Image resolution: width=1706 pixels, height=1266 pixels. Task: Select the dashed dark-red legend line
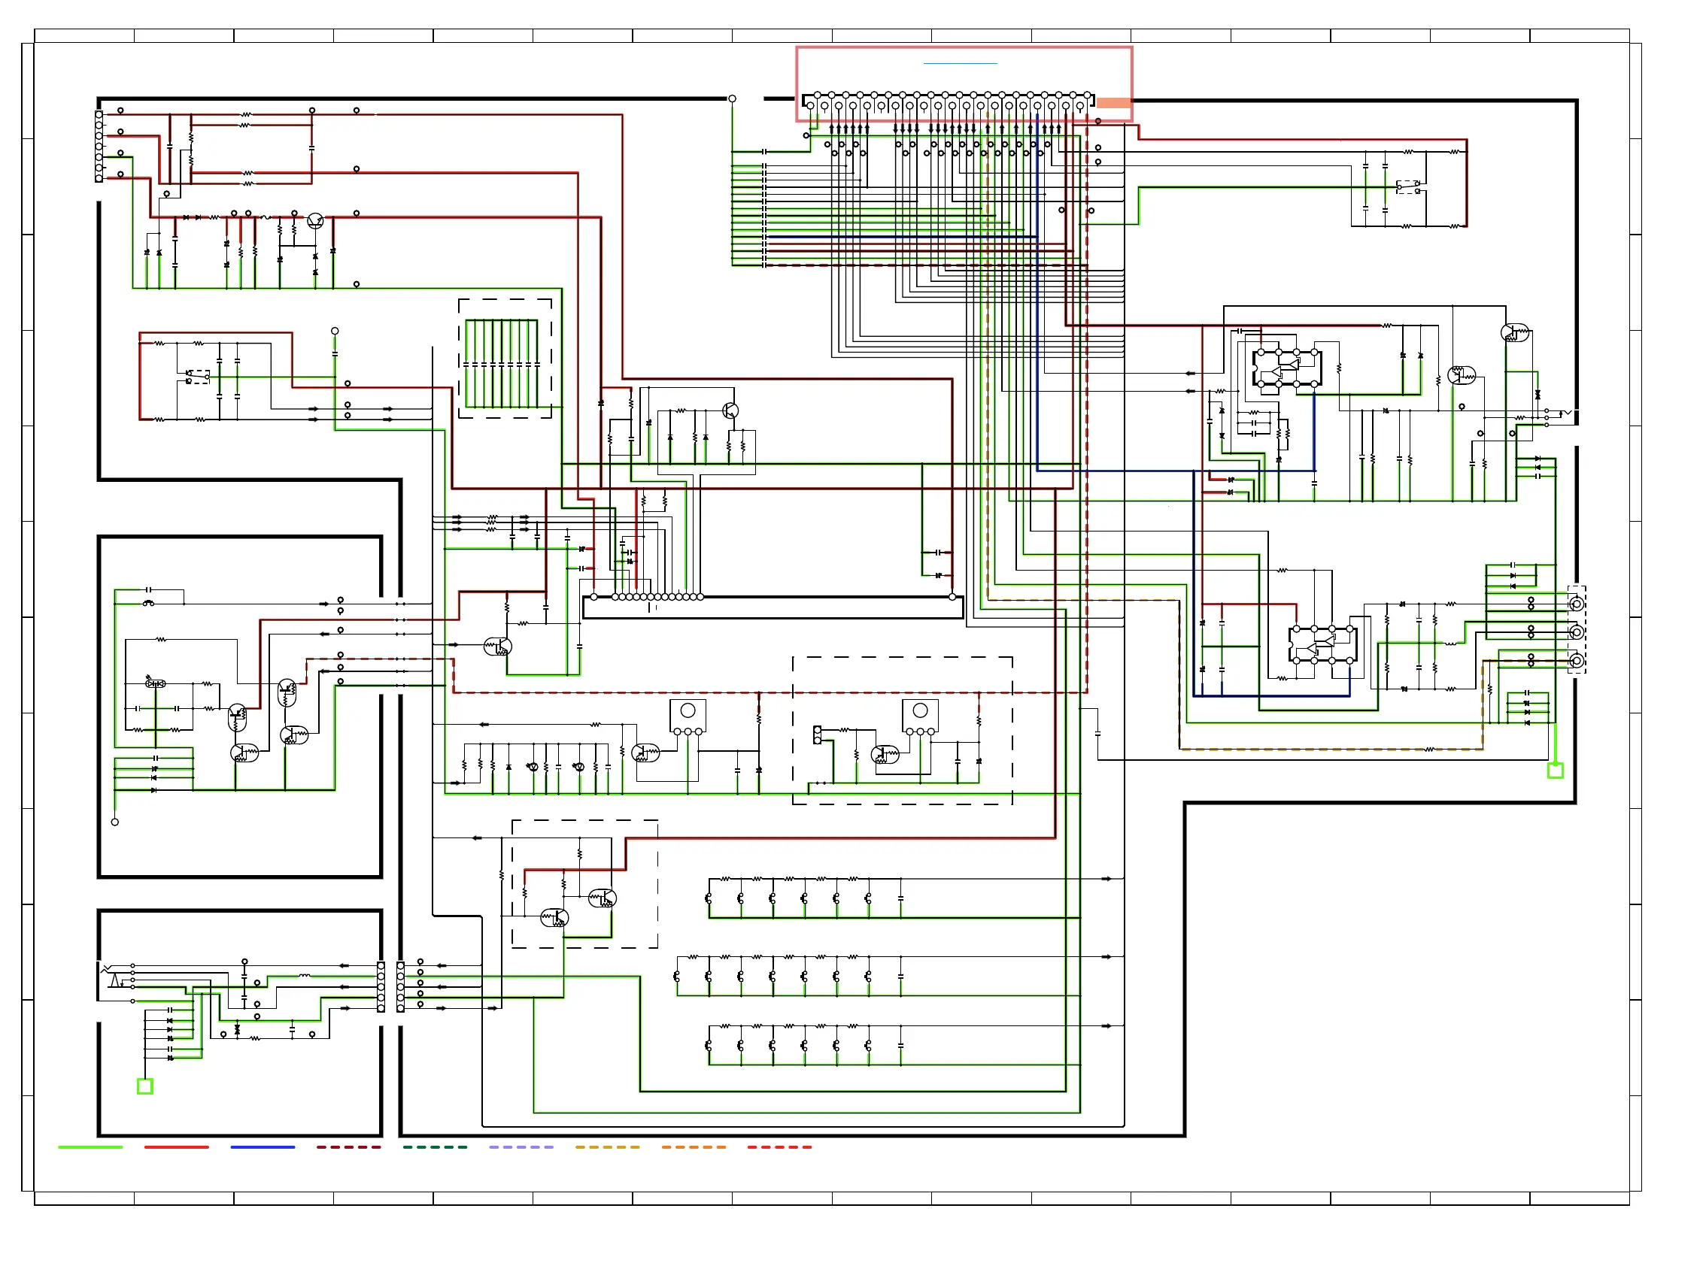(349, 1147)
